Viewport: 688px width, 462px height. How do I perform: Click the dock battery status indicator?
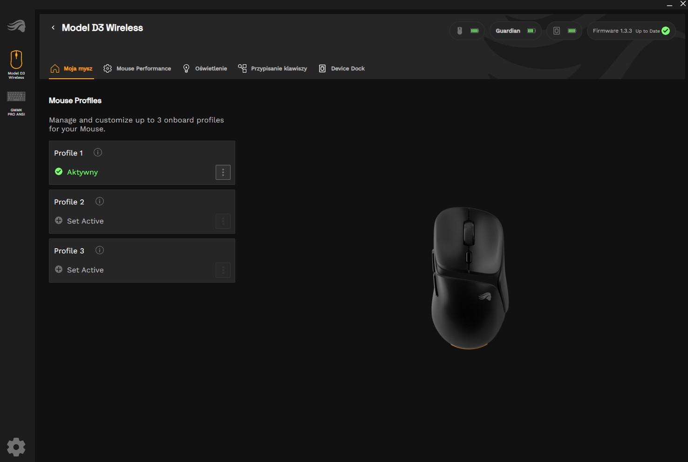[564, 31]
